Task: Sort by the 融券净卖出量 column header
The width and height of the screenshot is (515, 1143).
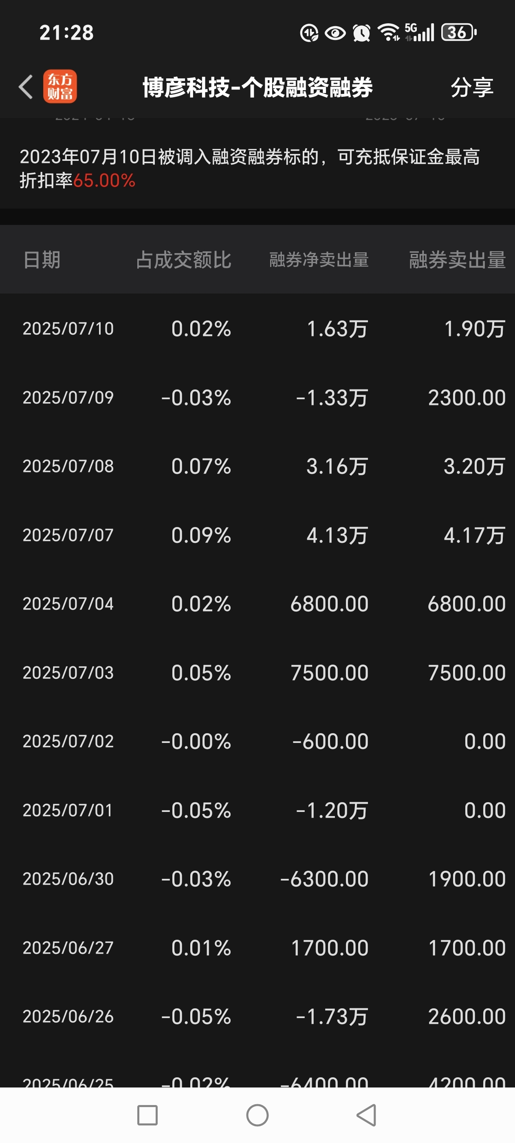Action: coord(319,260)
